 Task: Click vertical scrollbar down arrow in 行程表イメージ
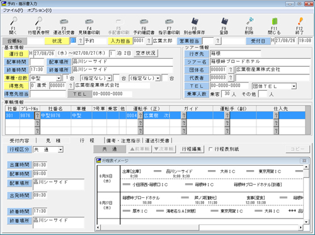[x=306, y=222]
